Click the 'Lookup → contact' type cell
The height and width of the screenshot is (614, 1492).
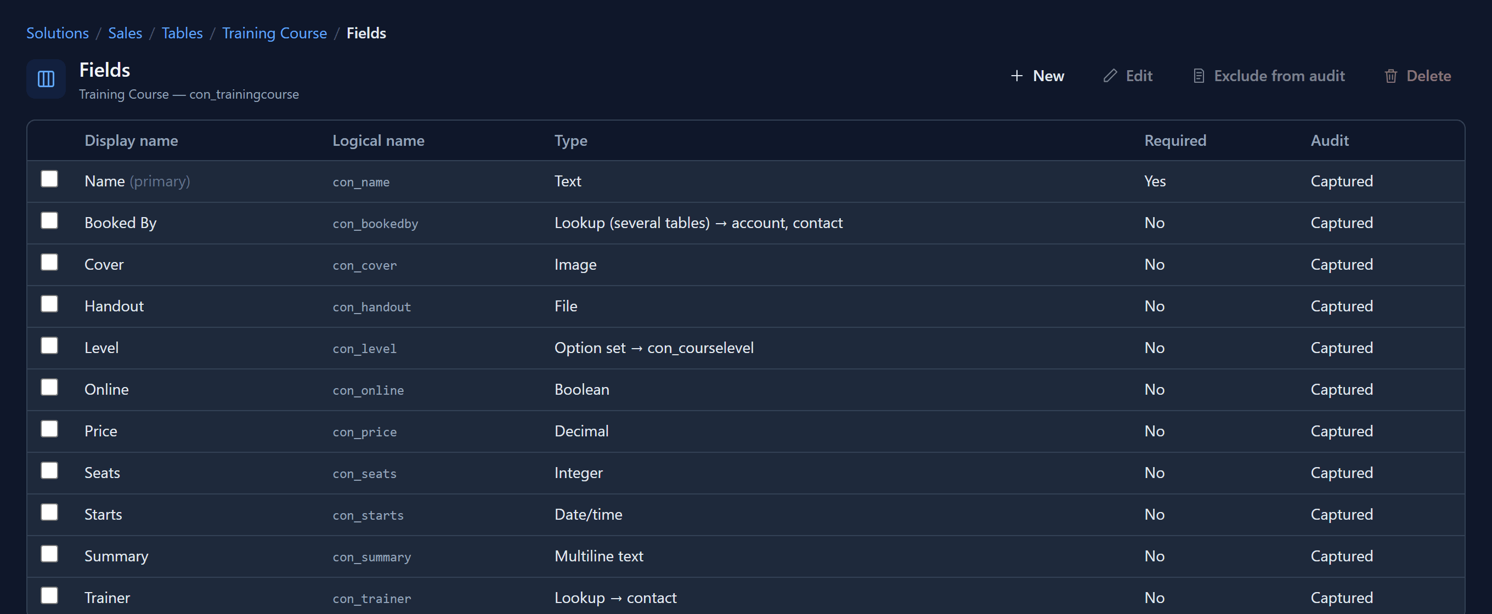click(x=615, y=598)
